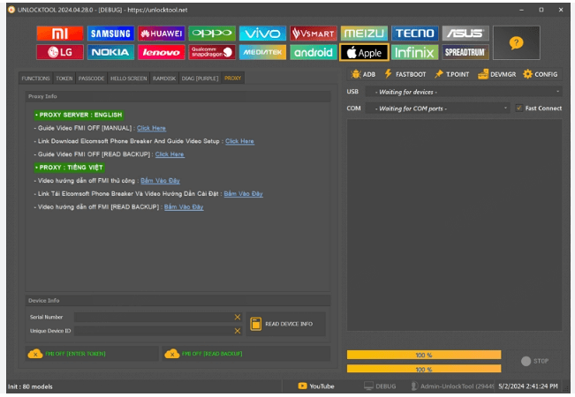Image resolution: width=575 pixels, height=397 pixels.
Task: Select the Samsung brand icon
Action: coord(110,34)
